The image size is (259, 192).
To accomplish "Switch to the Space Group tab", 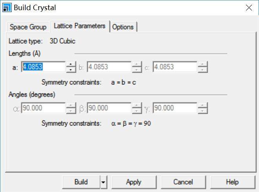I will [28, 27].
